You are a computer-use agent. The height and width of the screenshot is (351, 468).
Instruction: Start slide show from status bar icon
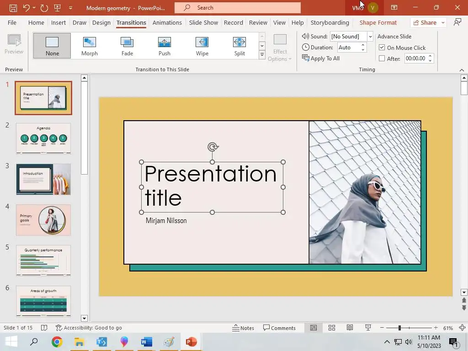tap(368, 328)
